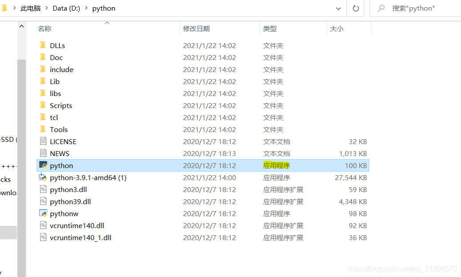Expand the chevron after 此电脑 breadcrumb

click(47, 8)
